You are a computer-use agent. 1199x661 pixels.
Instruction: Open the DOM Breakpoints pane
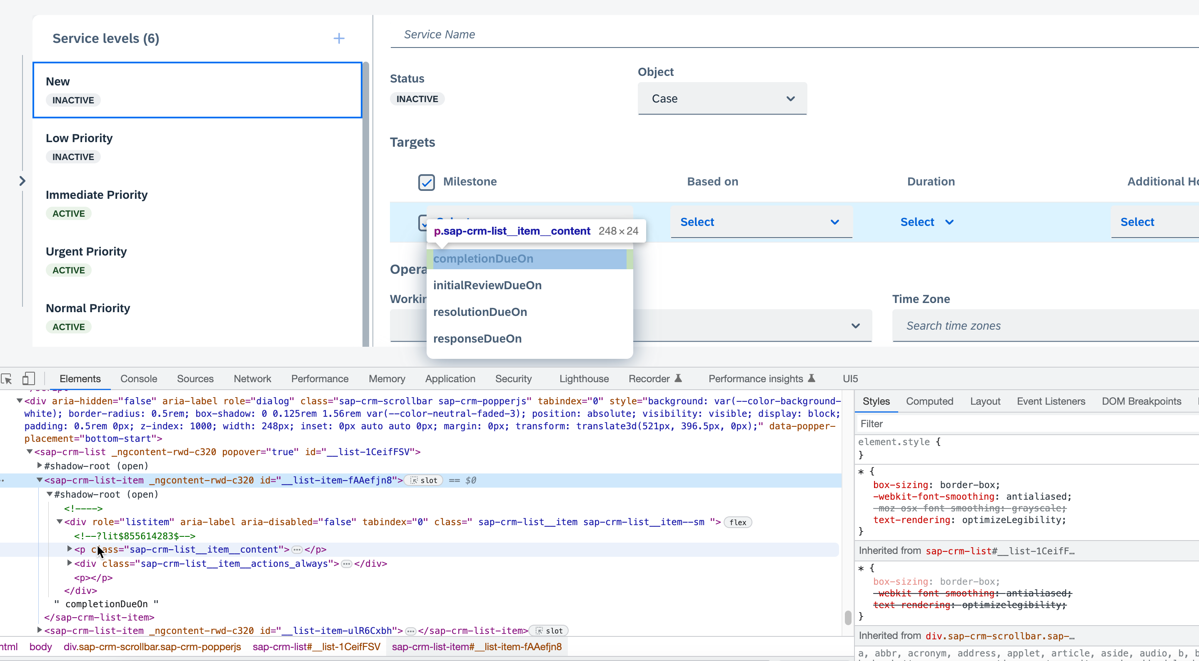tap(1141, 401)
